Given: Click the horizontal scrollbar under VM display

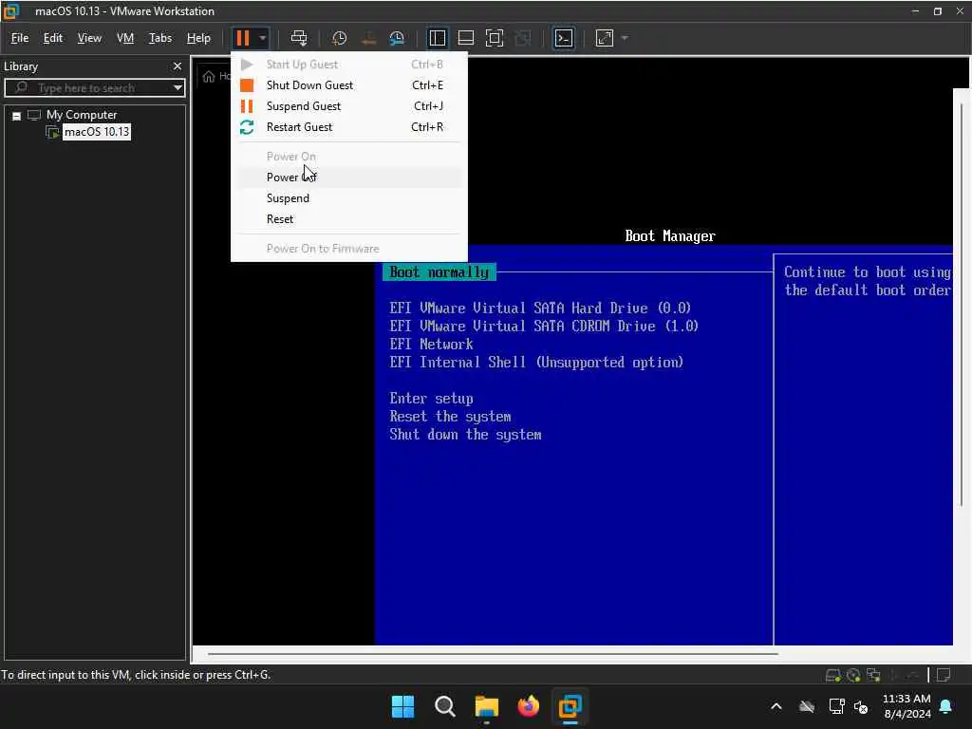Looking at the screenshot, I should click(493, 653).
